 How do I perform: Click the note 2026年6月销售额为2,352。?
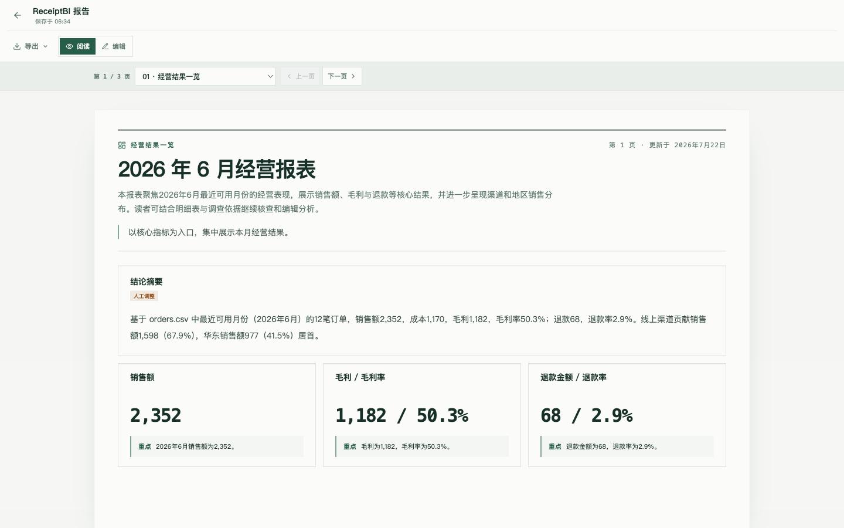click(196, 446)
